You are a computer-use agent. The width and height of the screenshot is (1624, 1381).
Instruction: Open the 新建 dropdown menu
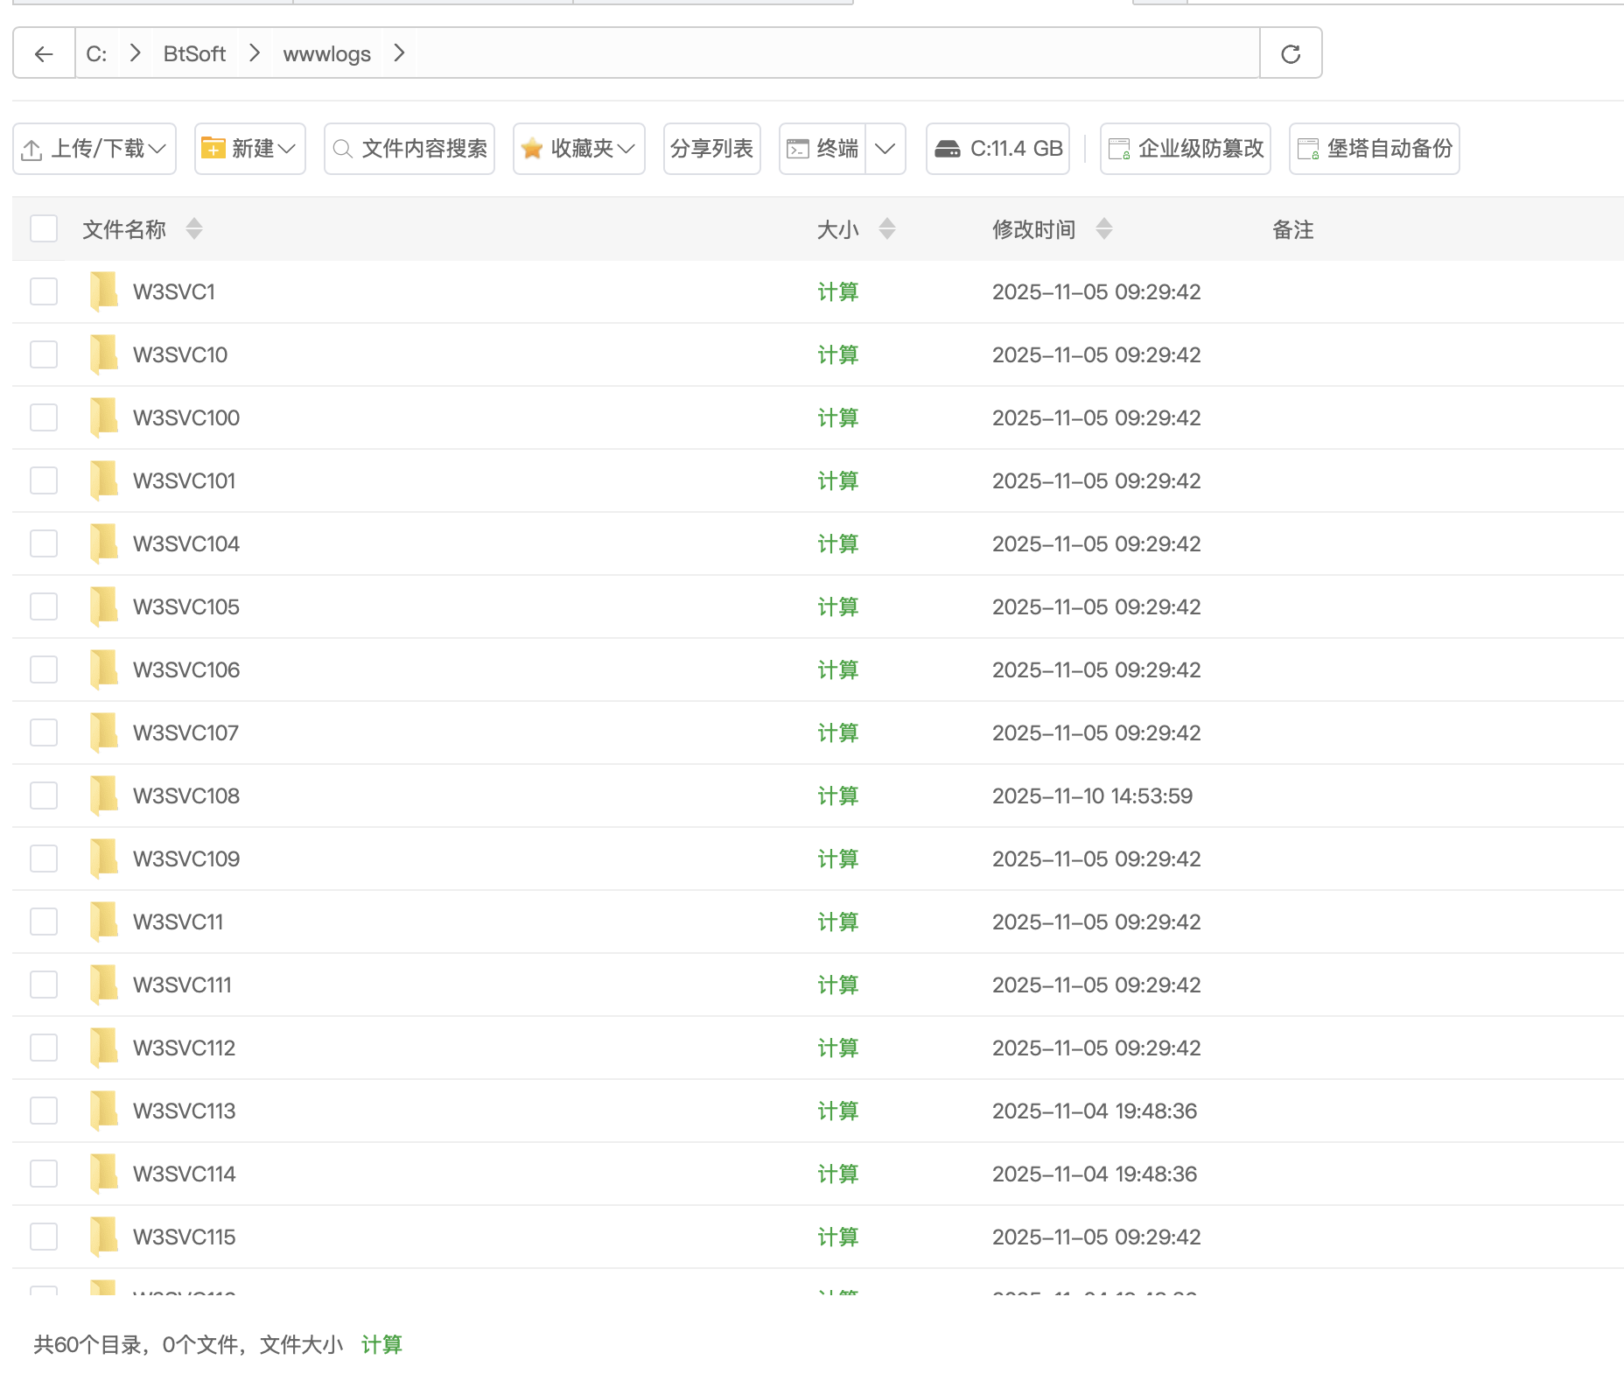point(250,149)
